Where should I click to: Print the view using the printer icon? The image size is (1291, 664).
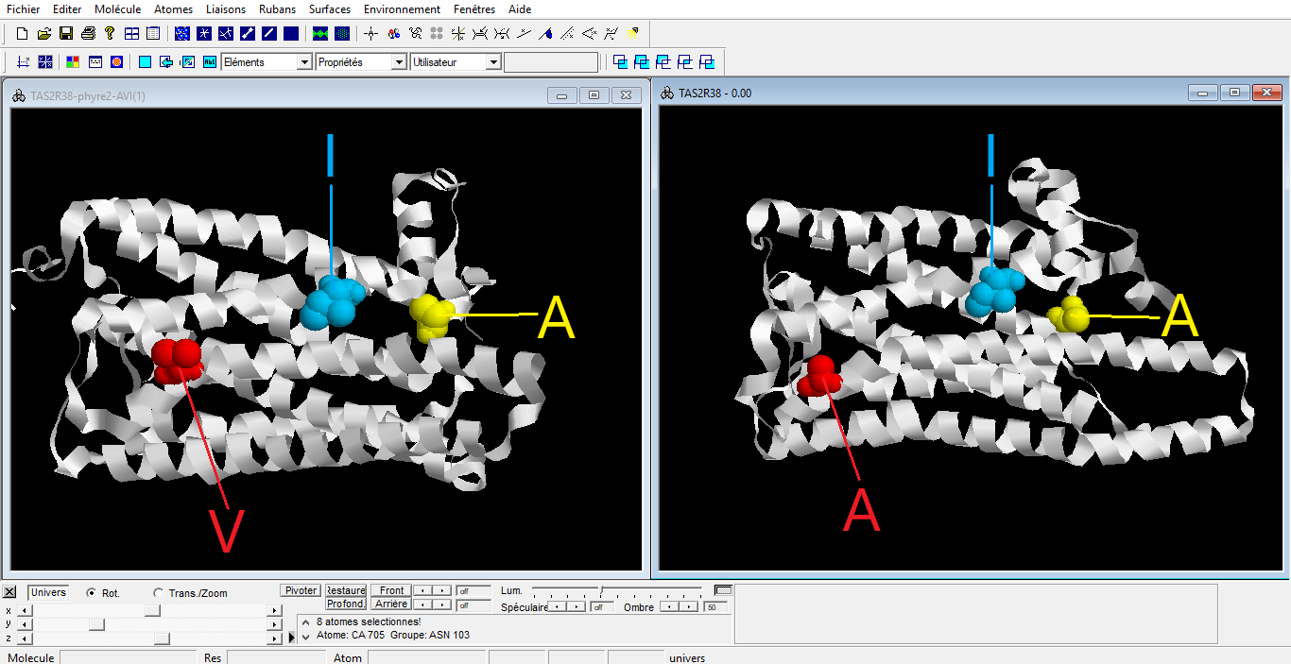pos(88,34)
